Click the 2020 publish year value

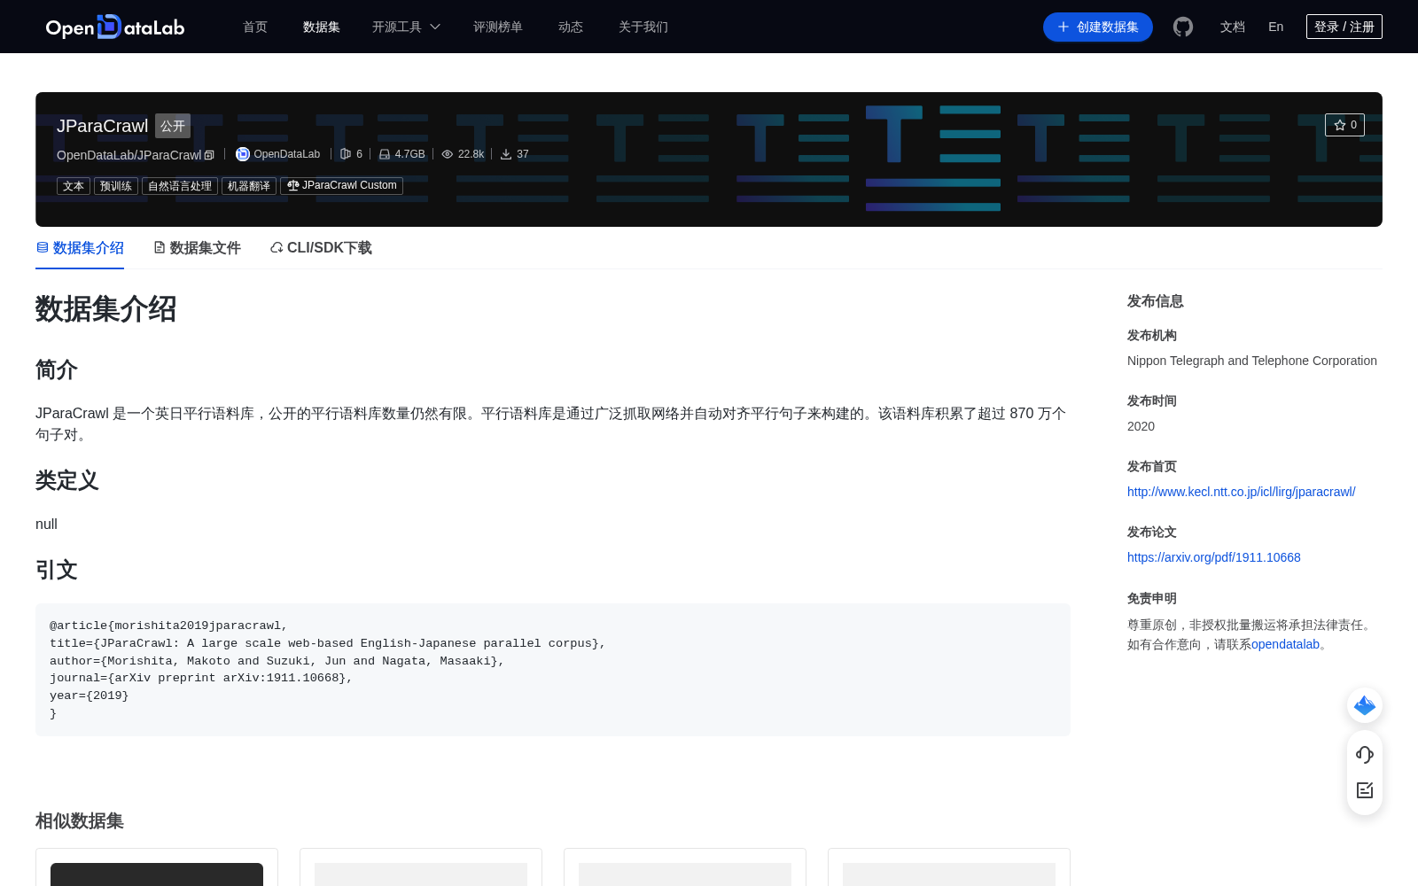[1141, 426]
